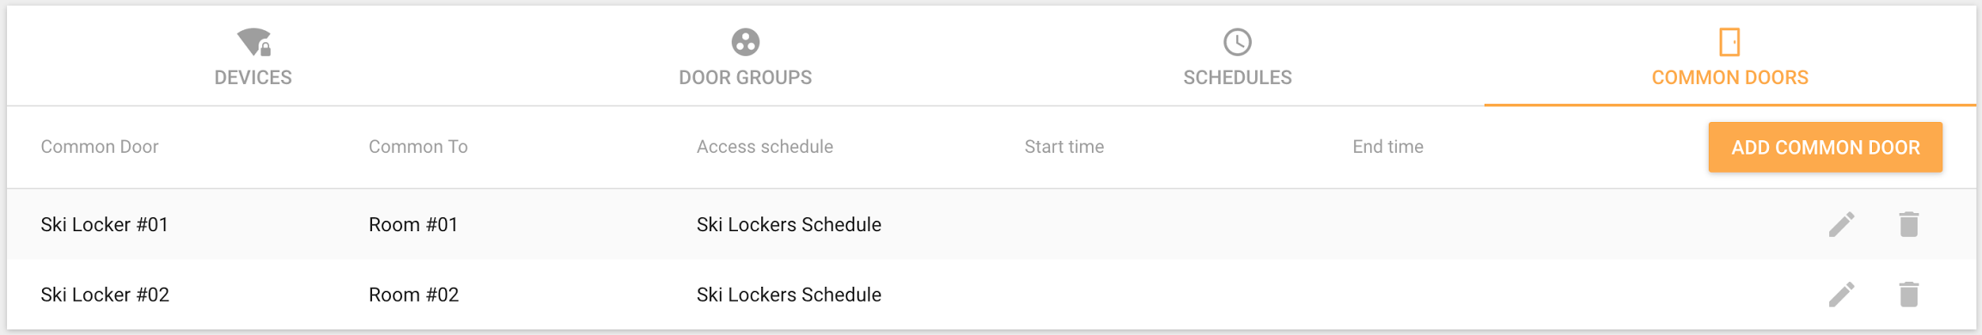
Task: Edit Ski Locker #01 with pencil icon
Action: (1841, 224)
